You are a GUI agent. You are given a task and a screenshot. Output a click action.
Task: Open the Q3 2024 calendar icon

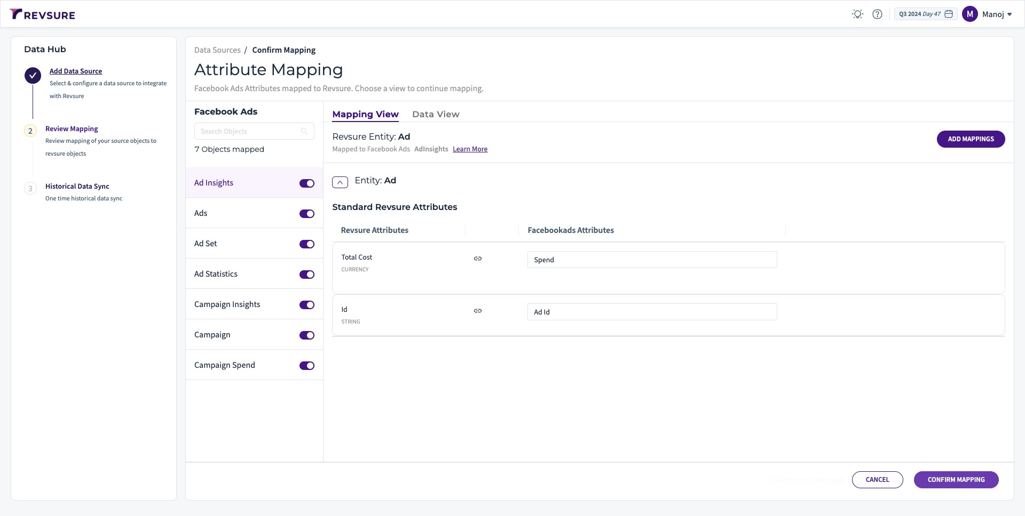(949, 14)
